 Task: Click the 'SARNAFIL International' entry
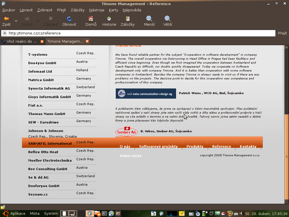[x=50, y=144]
